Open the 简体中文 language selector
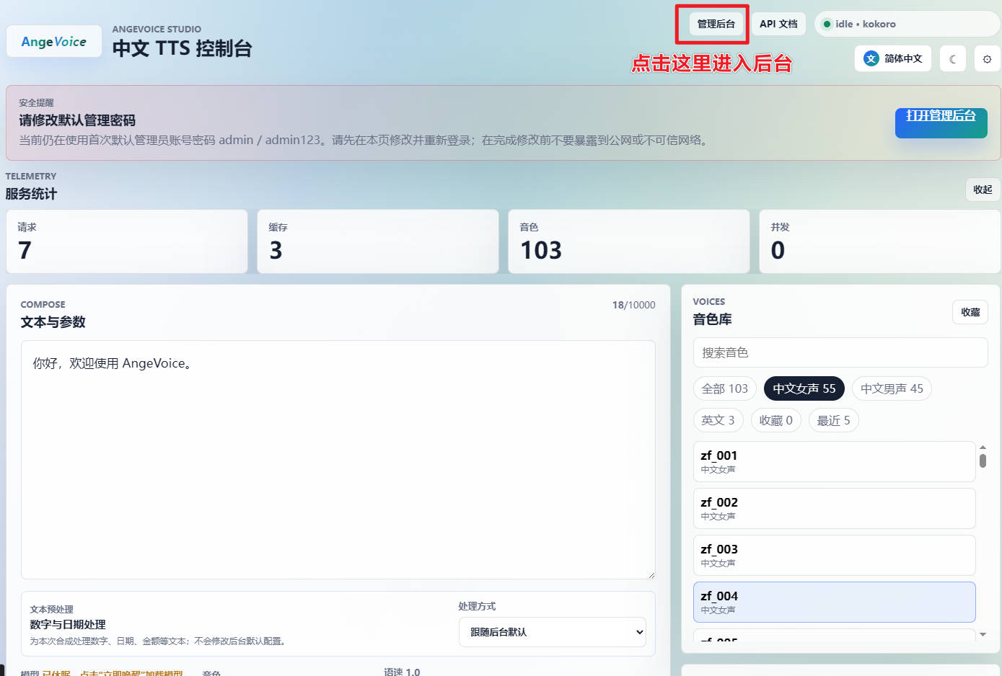Screen dimensions: 1002x676 click(893, 58)
